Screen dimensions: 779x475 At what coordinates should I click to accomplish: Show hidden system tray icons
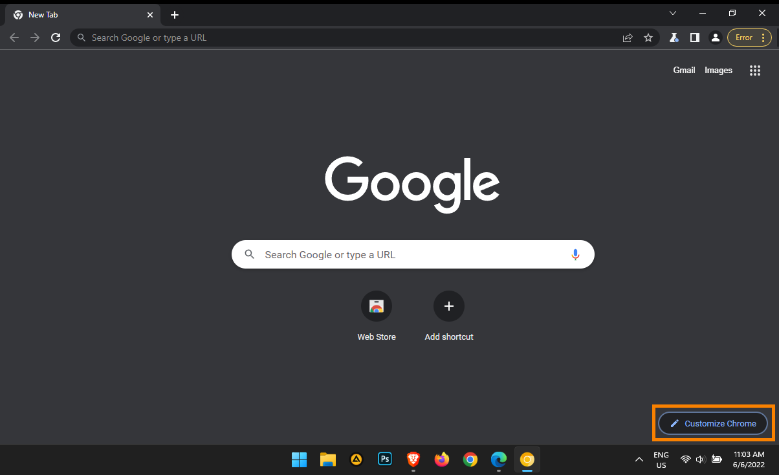click(x=639, y=459)
